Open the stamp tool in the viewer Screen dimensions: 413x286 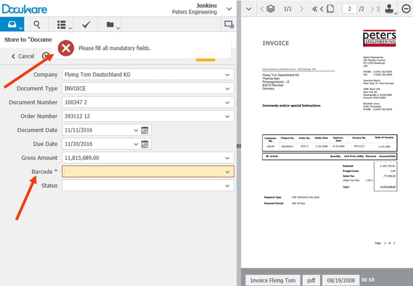389,9
